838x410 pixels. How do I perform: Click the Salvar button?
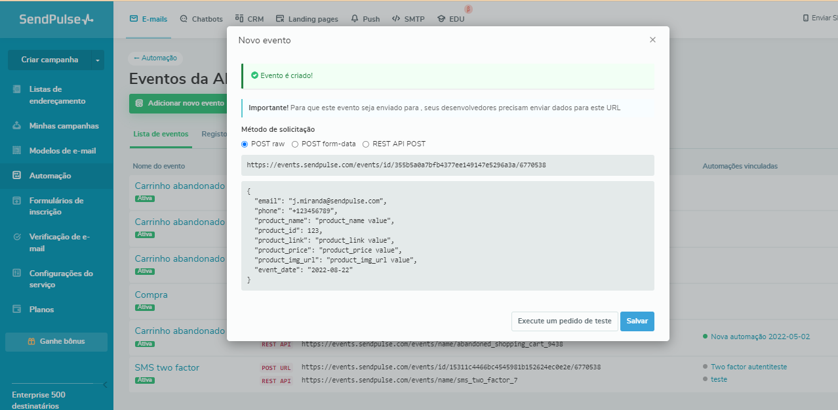(x=637, y=321)
